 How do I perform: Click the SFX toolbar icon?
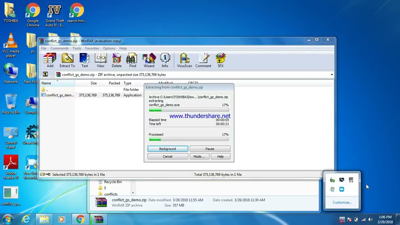(x=221, y=60)
